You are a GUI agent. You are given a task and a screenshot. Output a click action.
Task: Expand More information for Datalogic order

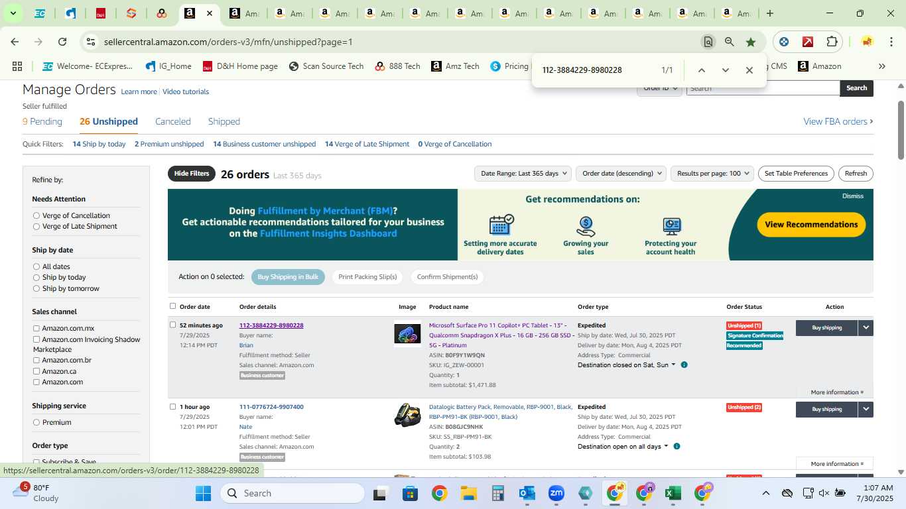pyautogui.click(x=837, y=464)
